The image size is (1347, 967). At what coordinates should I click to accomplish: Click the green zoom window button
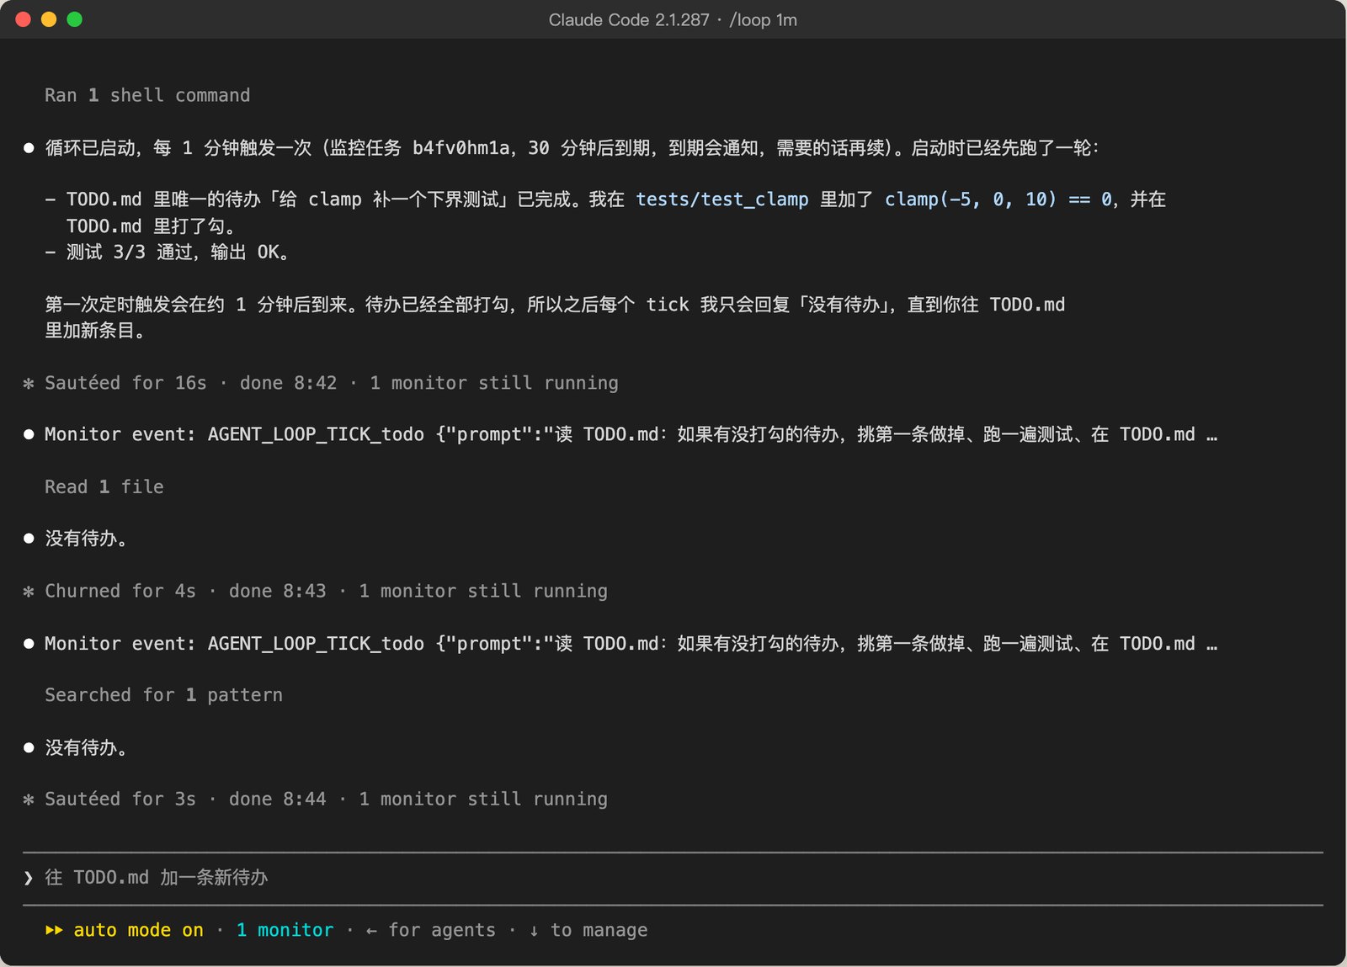coord(74,19)
